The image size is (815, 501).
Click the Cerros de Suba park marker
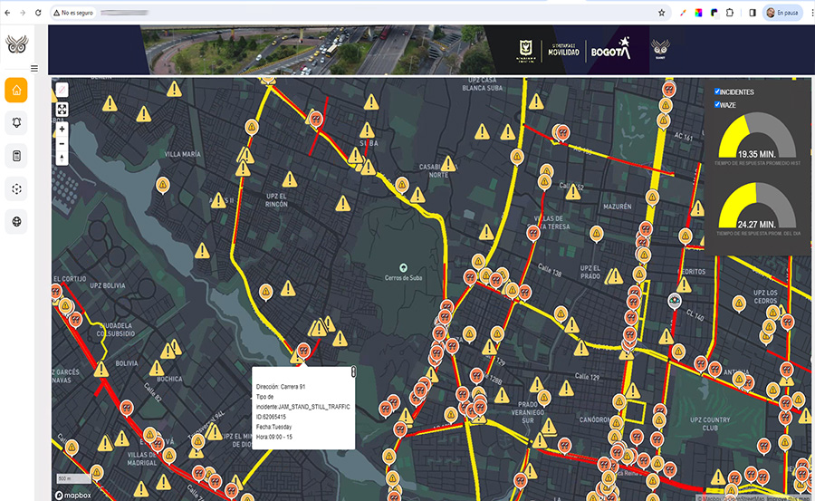click(403, 268)
